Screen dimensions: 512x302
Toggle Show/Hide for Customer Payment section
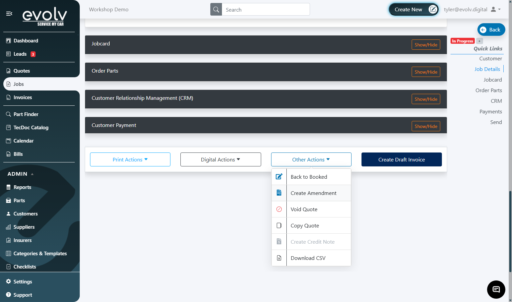point(426,126)
